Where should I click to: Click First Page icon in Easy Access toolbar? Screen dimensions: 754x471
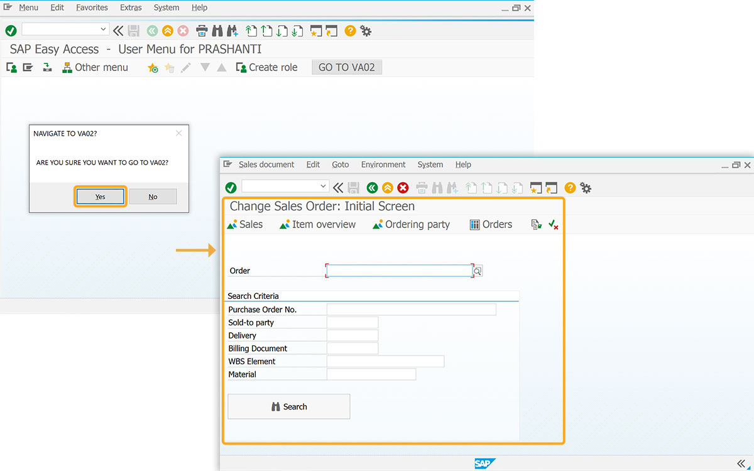click(251, 30)
